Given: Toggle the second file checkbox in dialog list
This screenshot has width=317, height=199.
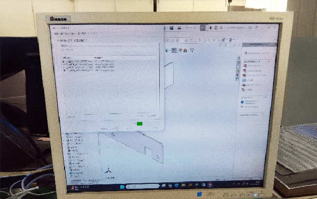Looking at the screenshot, I should tap(64, 64).
